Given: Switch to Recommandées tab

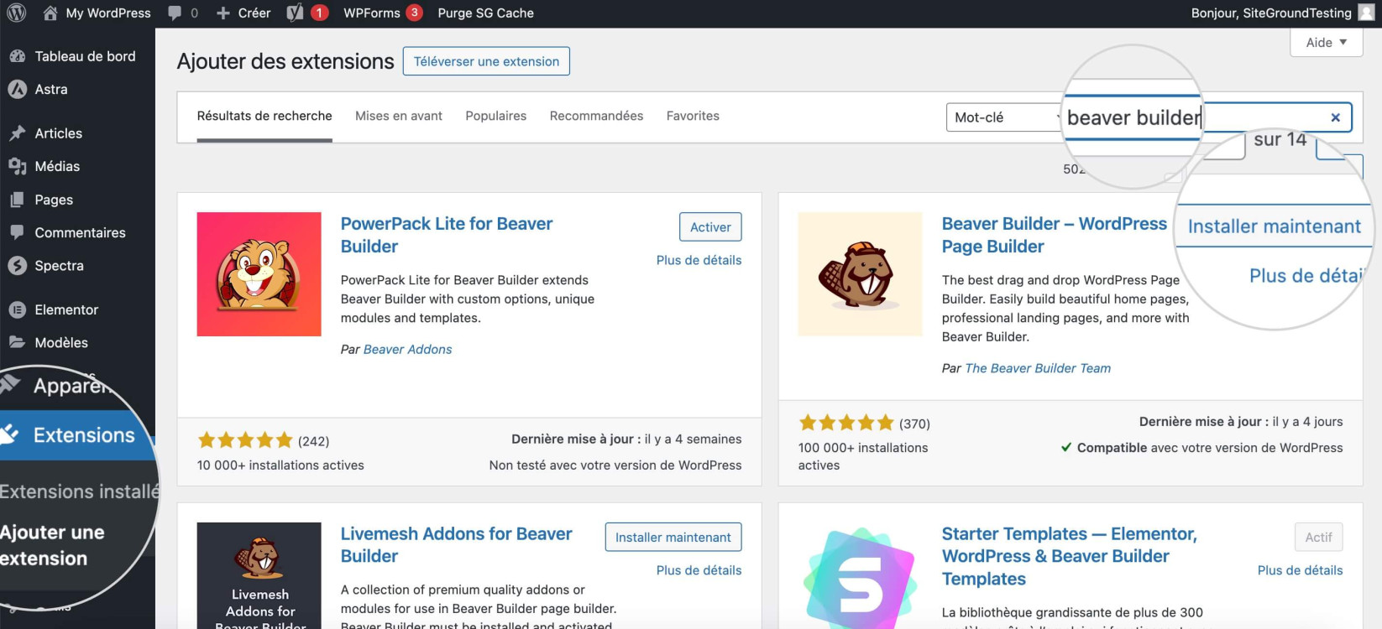Looking at the screenshot, I should (596, 116).
